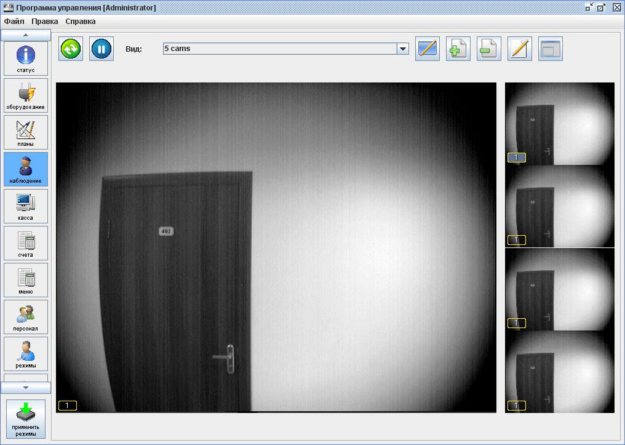Click the window layout toolbar icon
The width and height of the screenshot is (625, 445).
coord(551,49)
